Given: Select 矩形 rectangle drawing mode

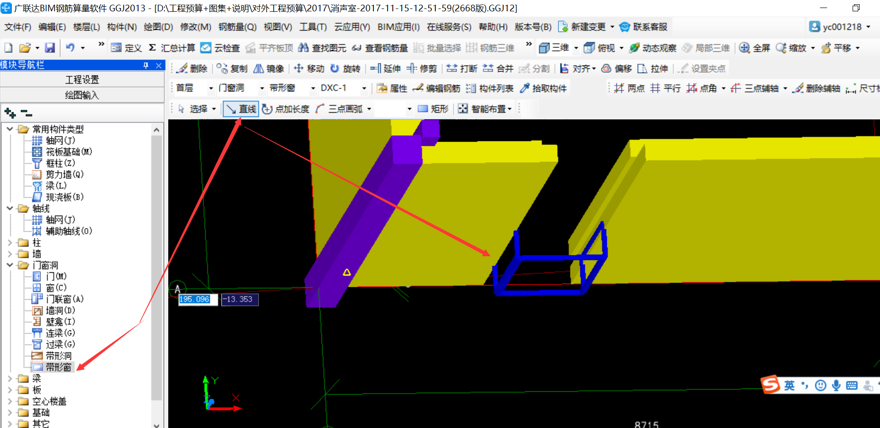Looking at the screenshot, I should click(x=433, y=109).
